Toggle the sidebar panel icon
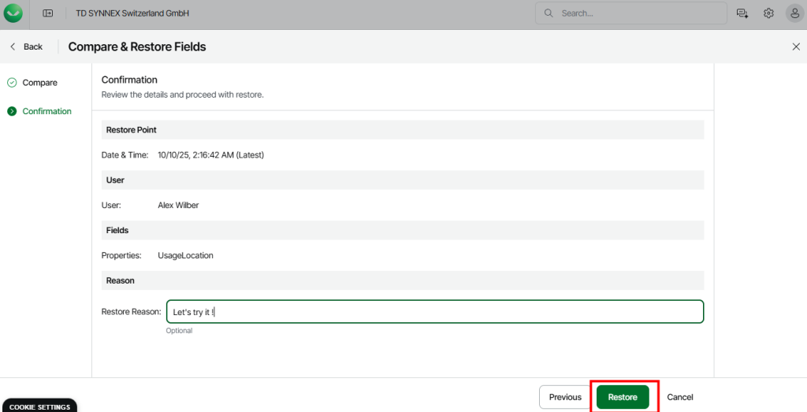The image size is (807, 412). 48,13
